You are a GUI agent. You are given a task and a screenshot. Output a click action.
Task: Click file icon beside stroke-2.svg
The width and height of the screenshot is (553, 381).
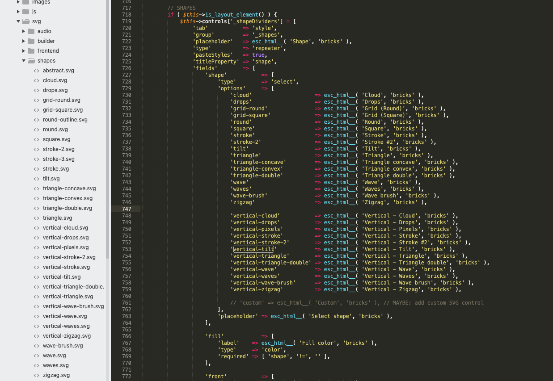[37, 149]
